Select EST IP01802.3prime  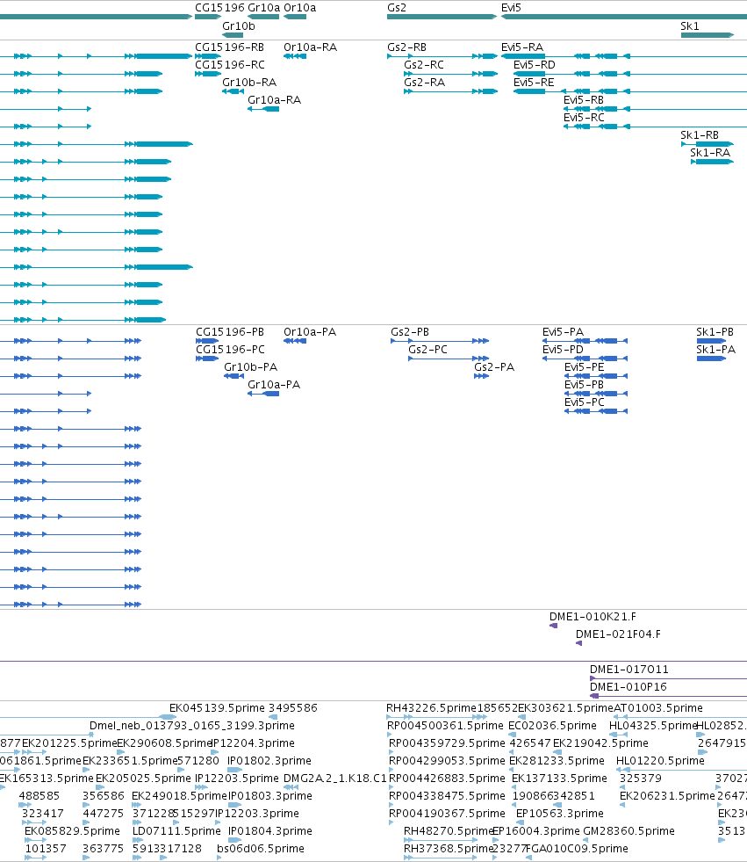[x=269, y=761]
